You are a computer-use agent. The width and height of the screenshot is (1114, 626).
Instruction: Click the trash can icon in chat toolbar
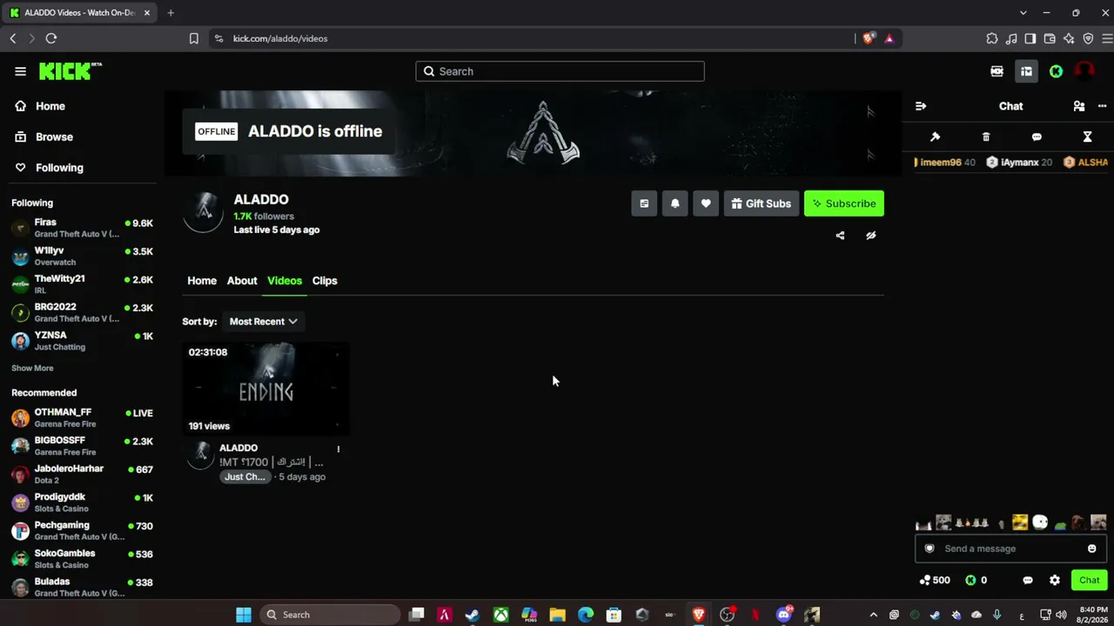pyautogui.click(x=986, y=137)
